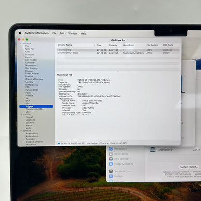201x201 pixels.
Task: Sort by the BSD Name column
Action: click(168, 45)
